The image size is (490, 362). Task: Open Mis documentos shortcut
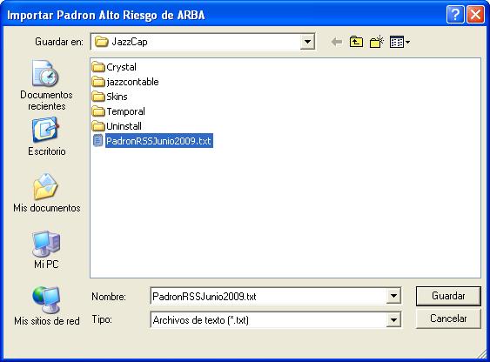tap(46, 193)
